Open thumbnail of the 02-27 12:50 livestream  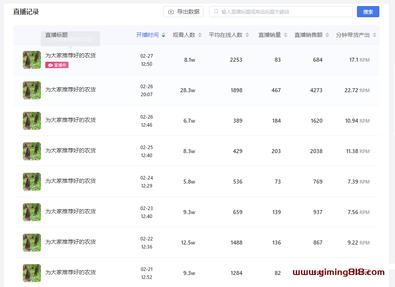coord(32,60)
